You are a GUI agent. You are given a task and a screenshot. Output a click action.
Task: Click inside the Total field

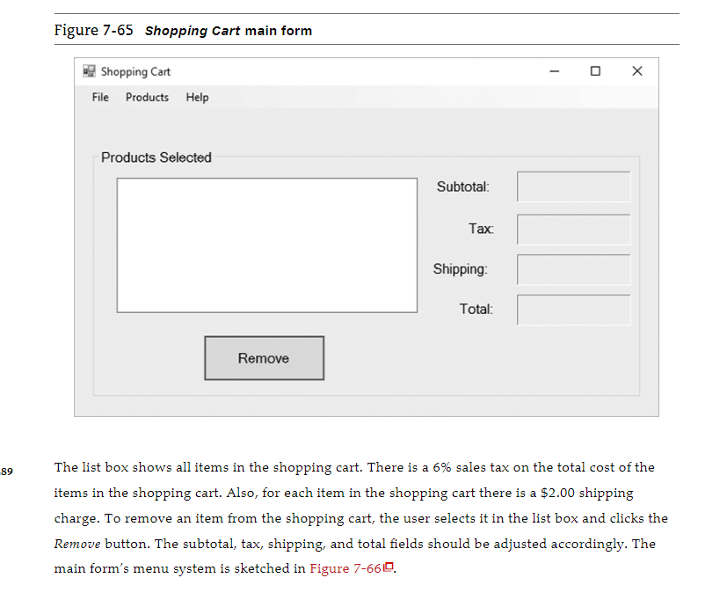573,310
